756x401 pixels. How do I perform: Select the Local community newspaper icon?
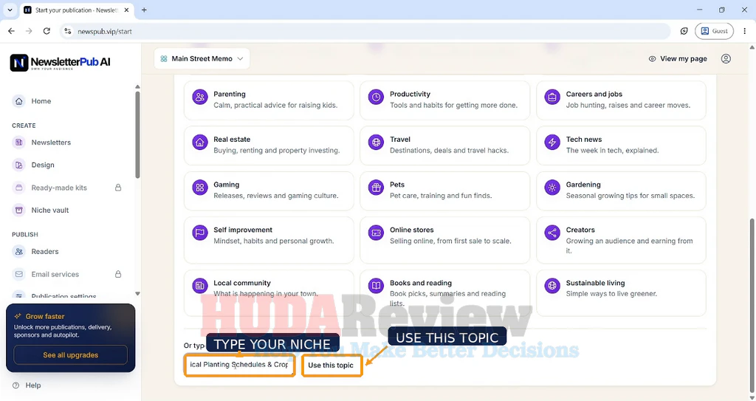(199, 286)
